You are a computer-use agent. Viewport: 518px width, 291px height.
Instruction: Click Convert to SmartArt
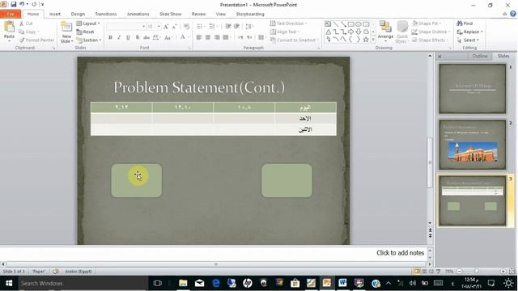click(295, 40)
